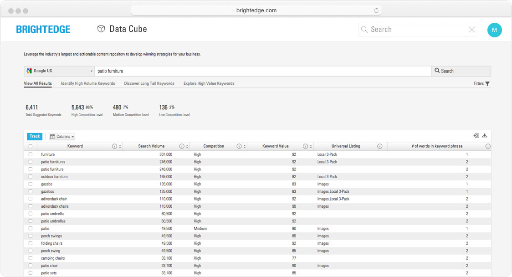Viewport: 512px width, 277px height.
Task: Download the keyword results
Action: point(485,136)
